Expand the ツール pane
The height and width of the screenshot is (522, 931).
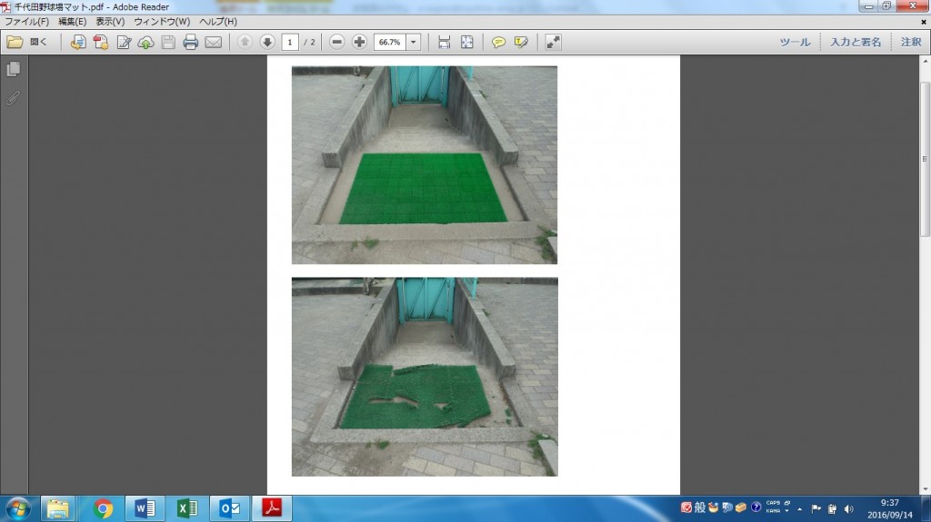(795, 42)
